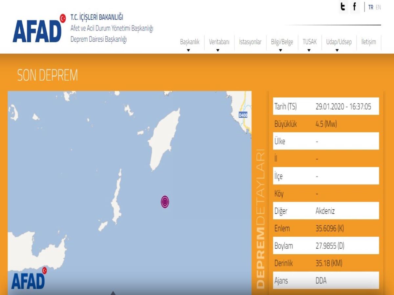Click the Facebook icon in header
Viewport: 394px width, 295px height.
(355, 7)
